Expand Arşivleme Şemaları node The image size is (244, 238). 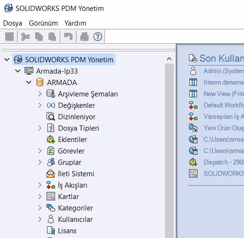[40, 94]
